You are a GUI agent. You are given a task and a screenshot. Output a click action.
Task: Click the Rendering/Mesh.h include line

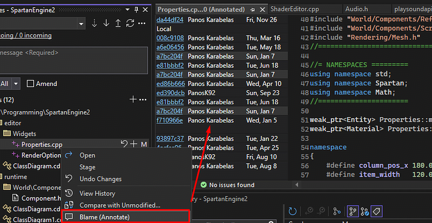click(365, 37)
